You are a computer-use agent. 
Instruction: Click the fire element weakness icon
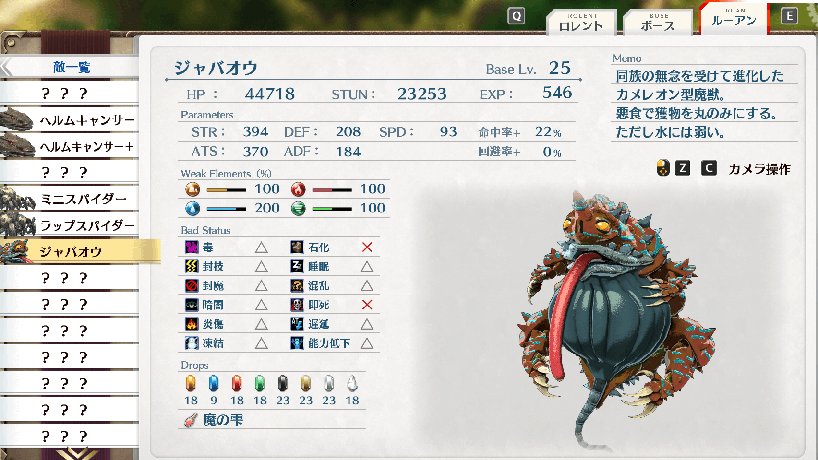[x=298, y=189]
